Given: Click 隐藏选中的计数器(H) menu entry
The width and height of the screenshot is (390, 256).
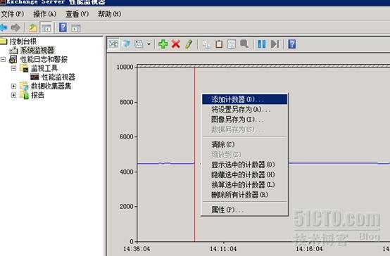Looking at the screenshot, I should pos(244,174).
